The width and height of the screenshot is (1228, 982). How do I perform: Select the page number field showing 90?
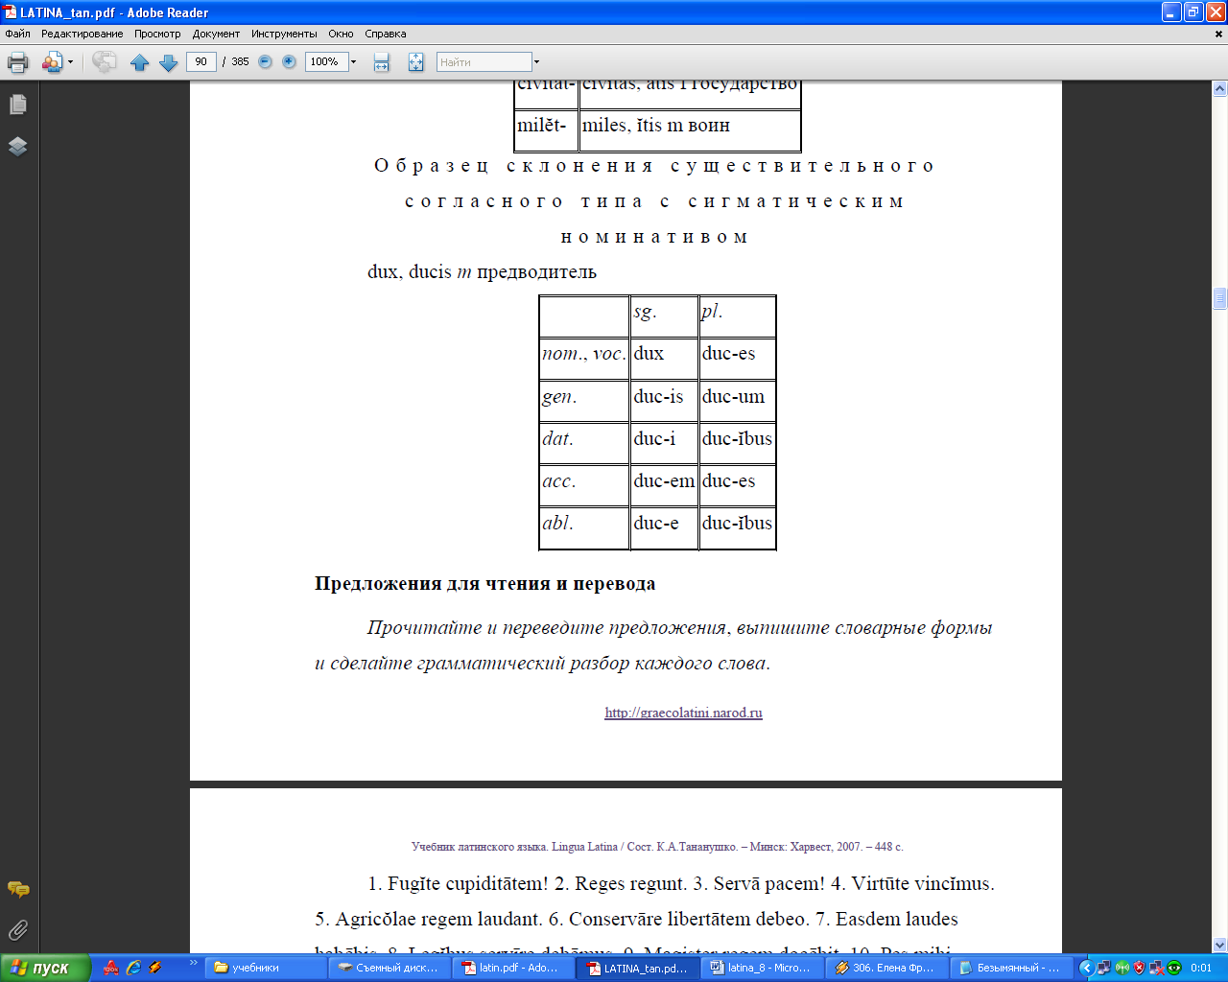coord(201,61)
